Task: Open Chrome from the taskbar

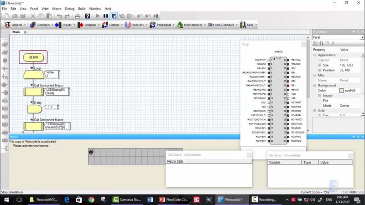Action: [91, 200]
